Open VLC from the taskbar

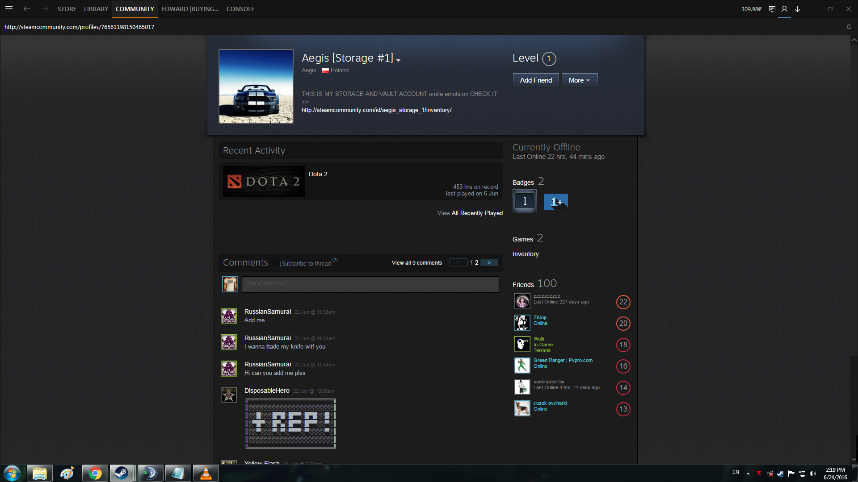click(206, 473)
